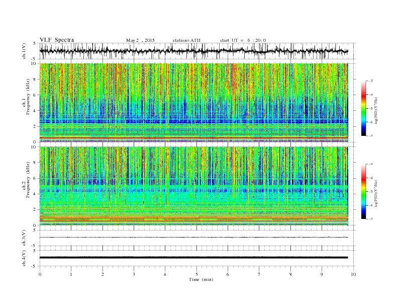This screenshot has height=308, width=398.
Task: Click time axis tick label '7'
Action: 259,274
